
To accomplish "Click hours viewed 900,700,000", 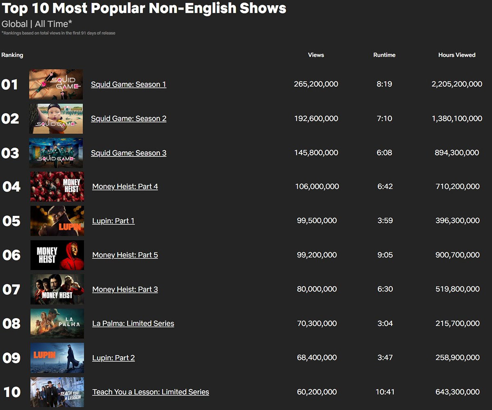I will click(458, 255).
